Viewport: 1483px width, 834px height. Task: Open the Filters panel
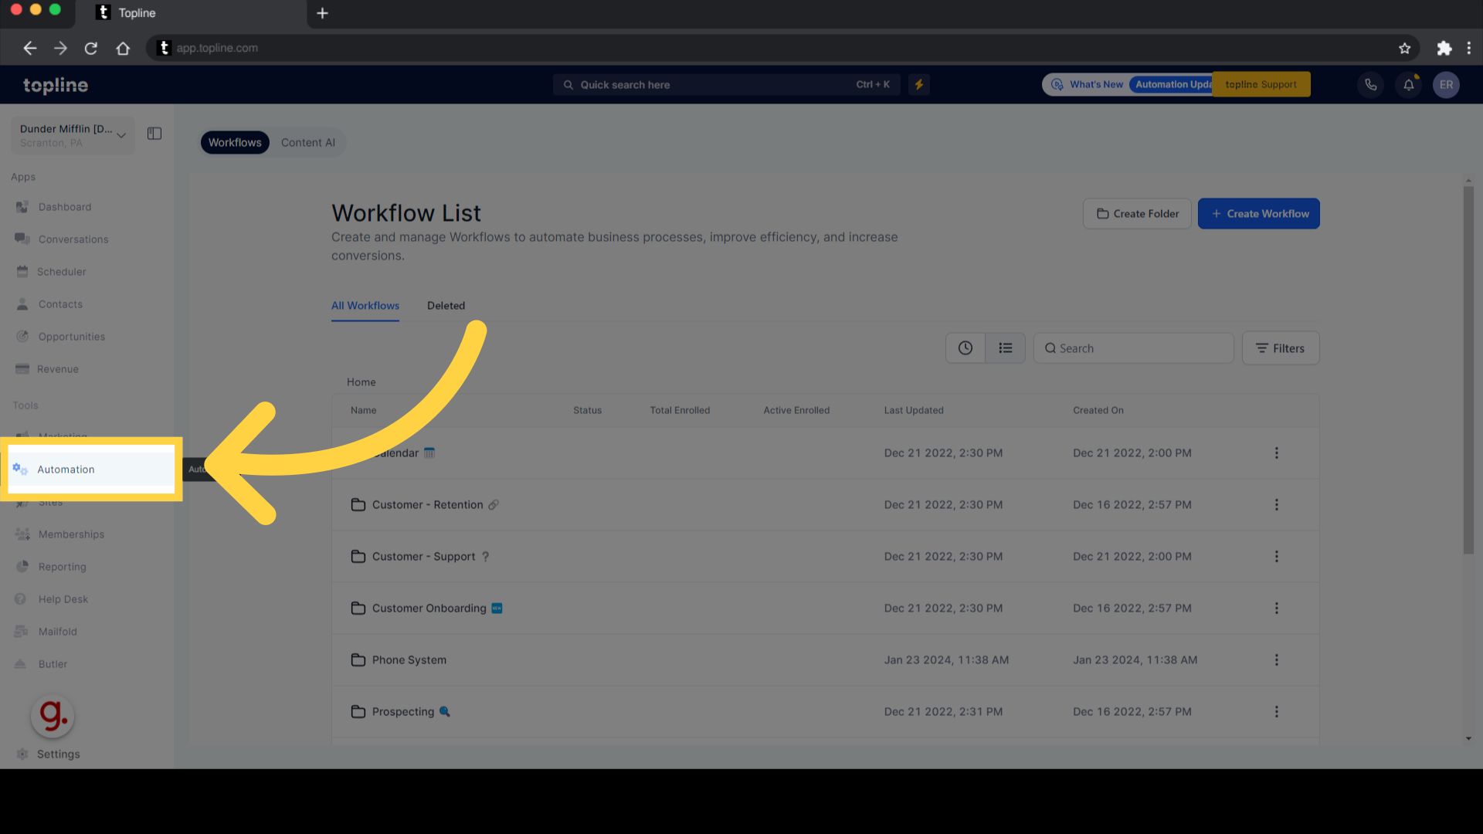point(1280,348)
